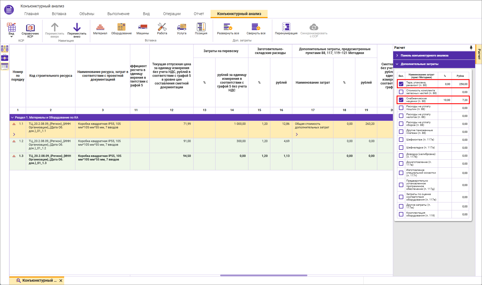Screen dimensions: 482x285
Task: Uncheck Тара, упаковка, реквизит checkbox
Action: tap(401, 84)
